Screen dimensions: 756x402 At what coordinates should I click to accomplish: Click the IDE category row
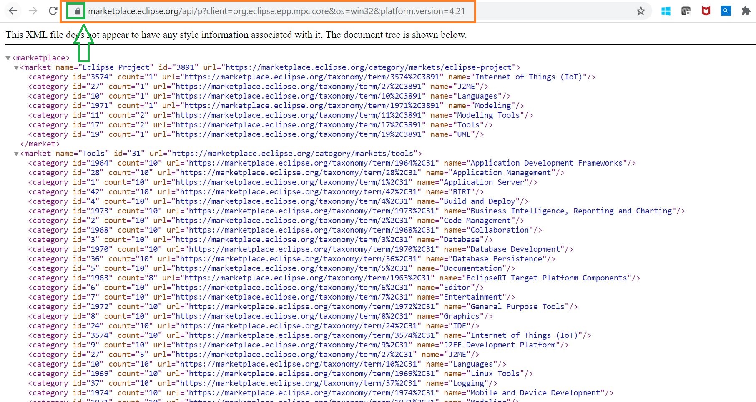[254, 326]
